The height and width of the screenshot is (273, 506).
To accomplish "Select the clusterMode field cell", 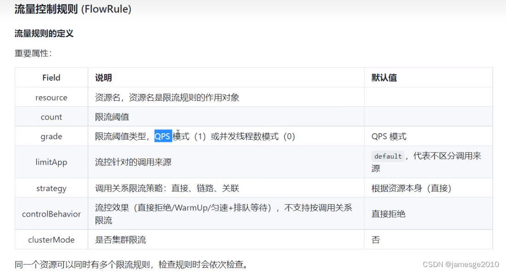I will pyautogui.click(x=51, y=240).
